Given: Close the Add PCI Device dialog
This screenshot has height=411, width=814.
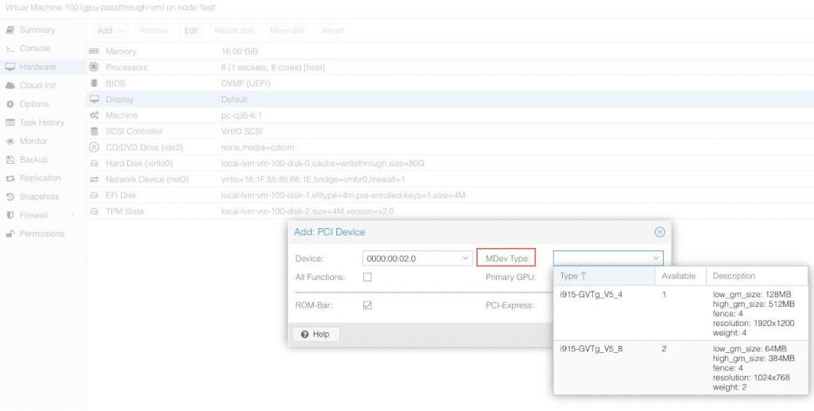Looking at the screenshot, I should click(659, 232).
